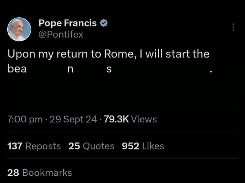Click the partial word bea

click(x=17, y=70)
